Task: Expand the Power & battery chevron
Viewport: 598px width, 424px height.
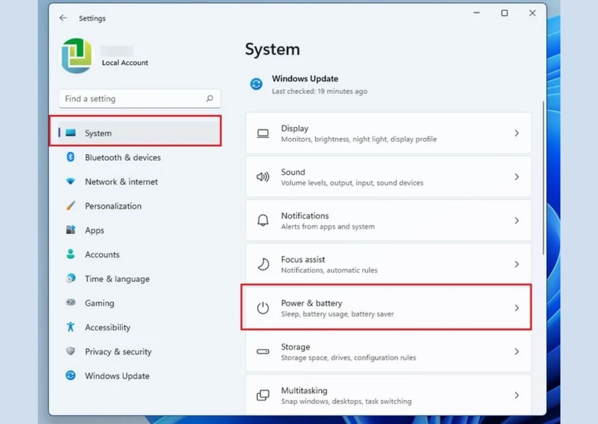Action: point(517,308)
